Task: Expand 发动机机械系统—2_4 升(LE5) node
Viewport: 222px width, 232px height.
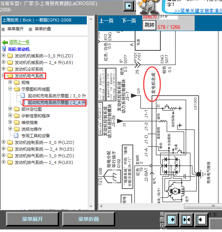Action: click(x=3, y=62)
